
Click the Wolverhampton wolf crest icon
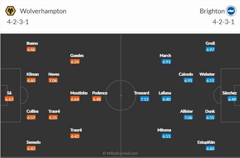(x=10, y=11)
